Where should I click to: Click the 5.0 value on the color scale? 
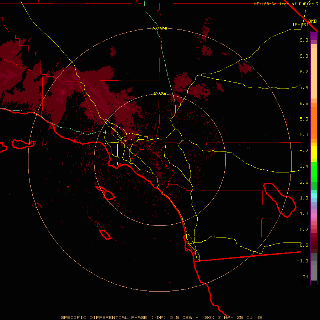tap(304, 135)
